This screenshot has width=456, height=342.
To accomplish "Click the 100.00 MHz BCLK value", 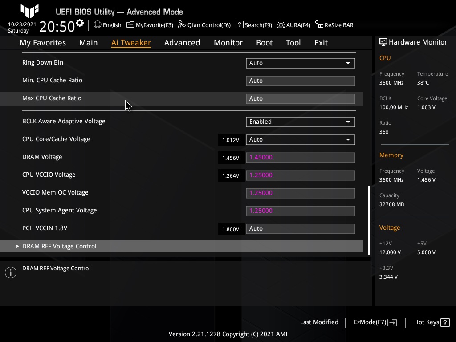I will pyautogui.click(x=394, y=107).
